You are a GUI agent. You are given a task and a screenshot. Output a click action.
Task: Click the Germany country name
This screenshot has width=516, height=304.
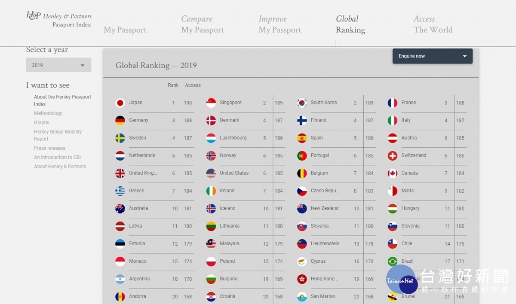(138, 121)
